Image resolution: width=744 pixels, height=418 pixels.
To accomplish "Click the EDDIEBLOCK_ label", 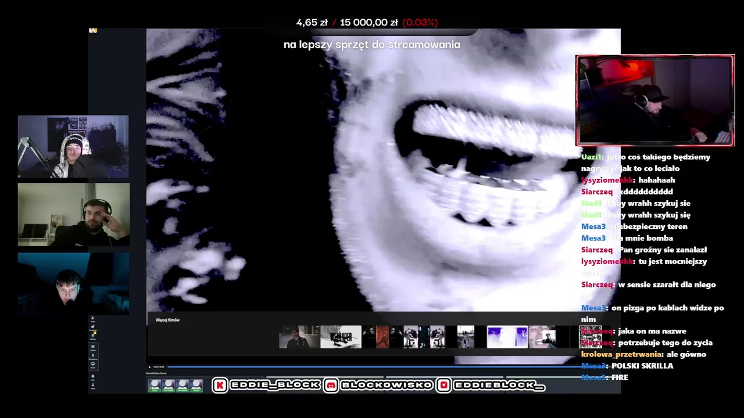I will pyautogui.click(x=499, y=385).
